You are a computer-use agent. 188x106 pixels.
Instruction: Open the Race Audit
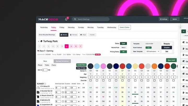pyautogui.click(x=171, y=60)
